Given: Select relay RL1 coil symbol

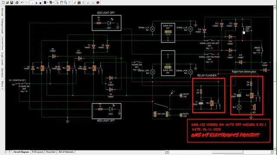Looking at the screenshot, I should click(x=42, y=68).
